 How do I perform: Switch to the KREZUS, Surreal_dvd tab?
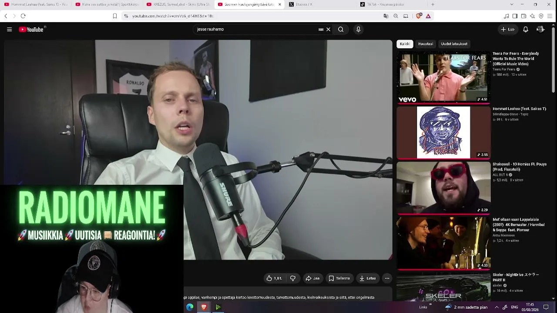pyautogui.click(x=178, y=4)
